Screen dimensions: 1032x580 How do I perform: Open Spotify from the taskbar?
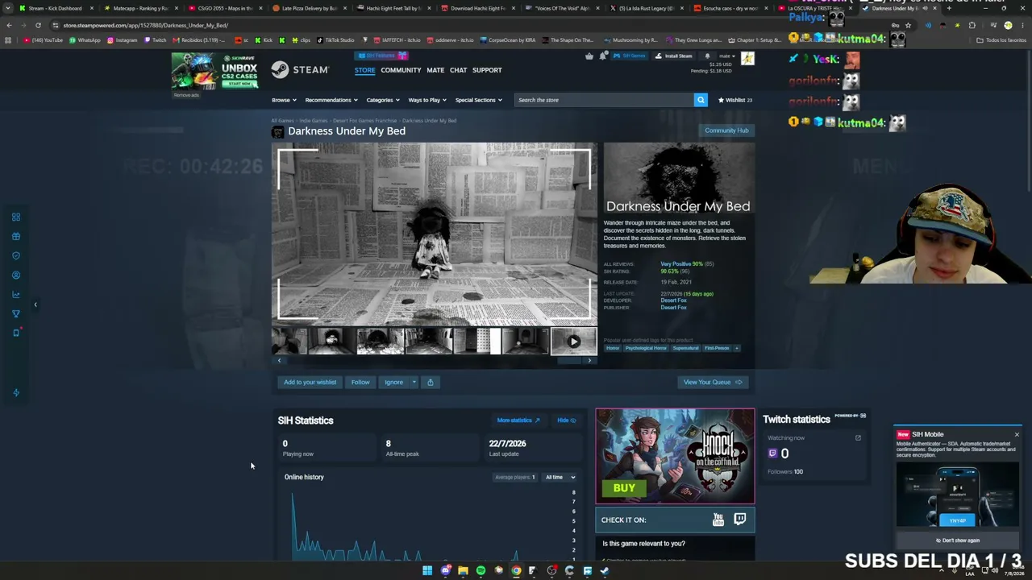[x=481, y=571]
